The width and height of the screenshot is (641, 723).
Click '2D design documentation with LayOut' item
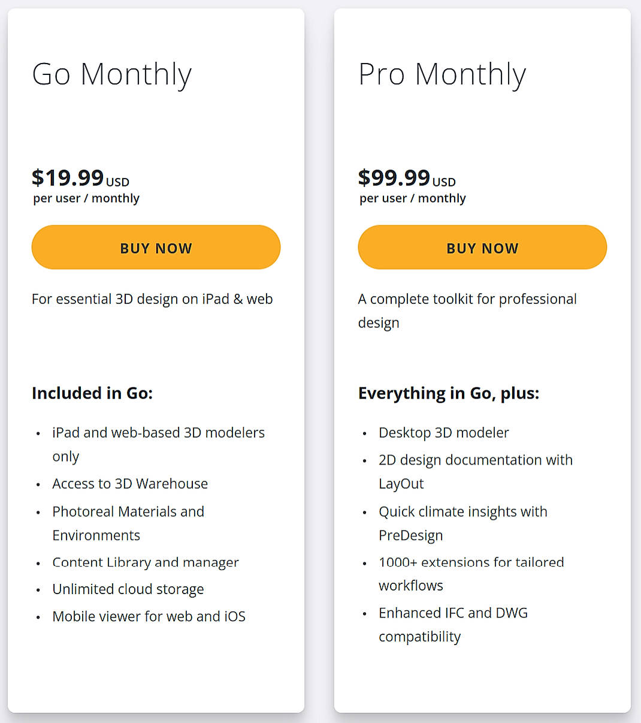tap(475, 472)
